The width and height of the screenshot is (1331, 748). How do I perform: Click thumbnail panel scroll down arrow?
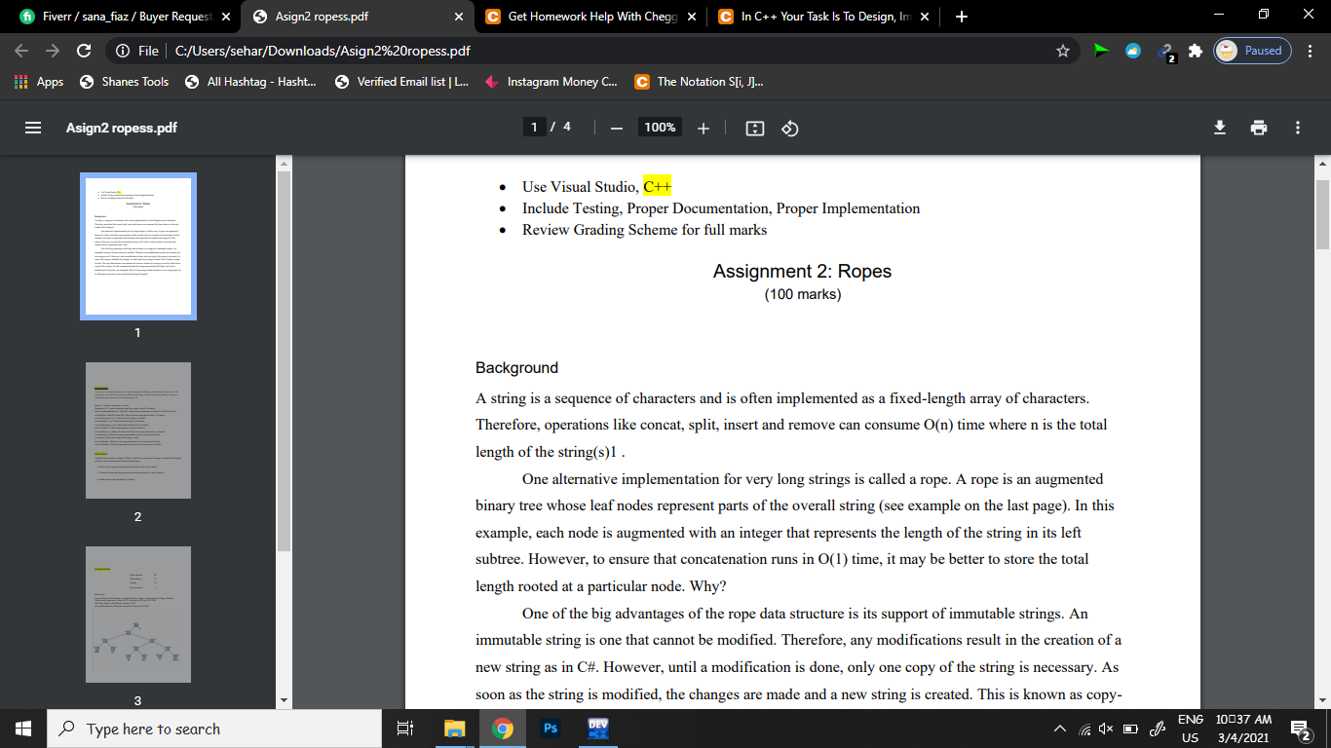284,700
